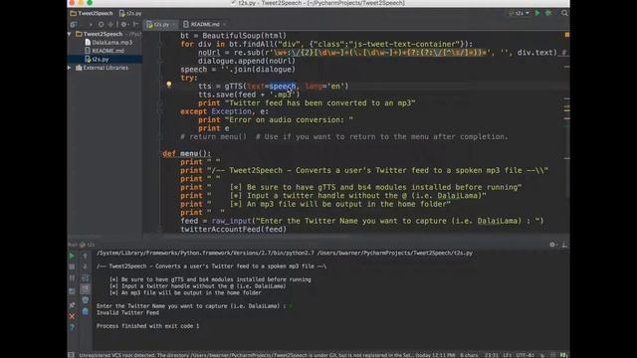The image size is (637, 358).
Task: Click the yellow intention lightbulb in gutter
Action: [169, 85]
